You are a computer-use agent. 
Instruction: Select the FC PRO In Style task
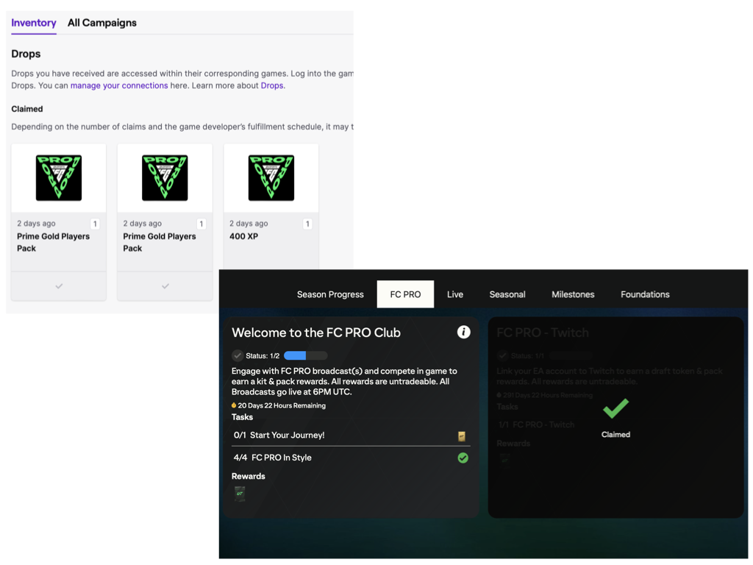pos(349,458)
